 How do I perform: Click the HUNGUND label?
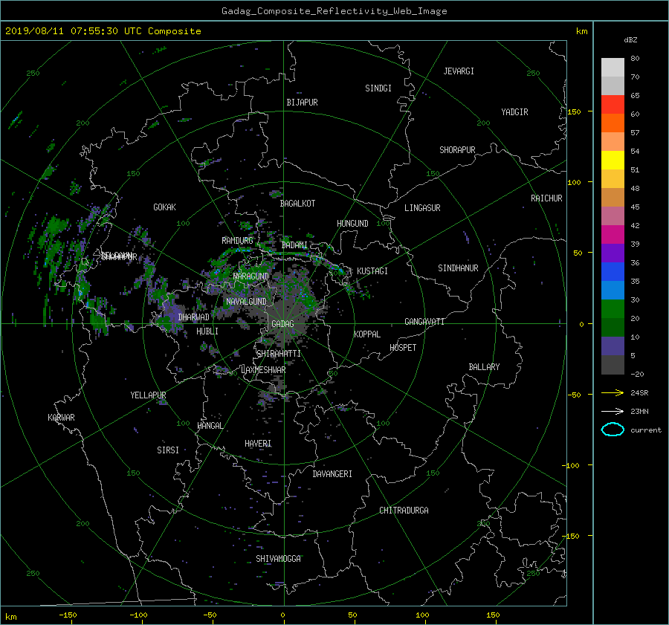[x=352, y=224]
